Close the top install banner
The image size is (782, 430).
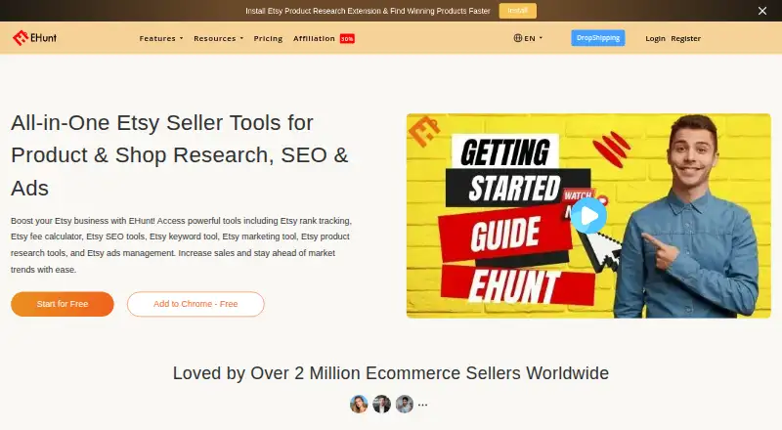coord(762,11)
